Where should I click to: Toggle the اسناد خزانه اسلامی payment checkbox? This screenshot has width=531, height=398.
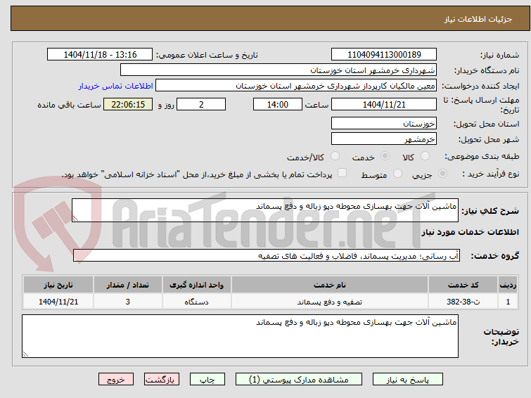[x=343, y=173]
